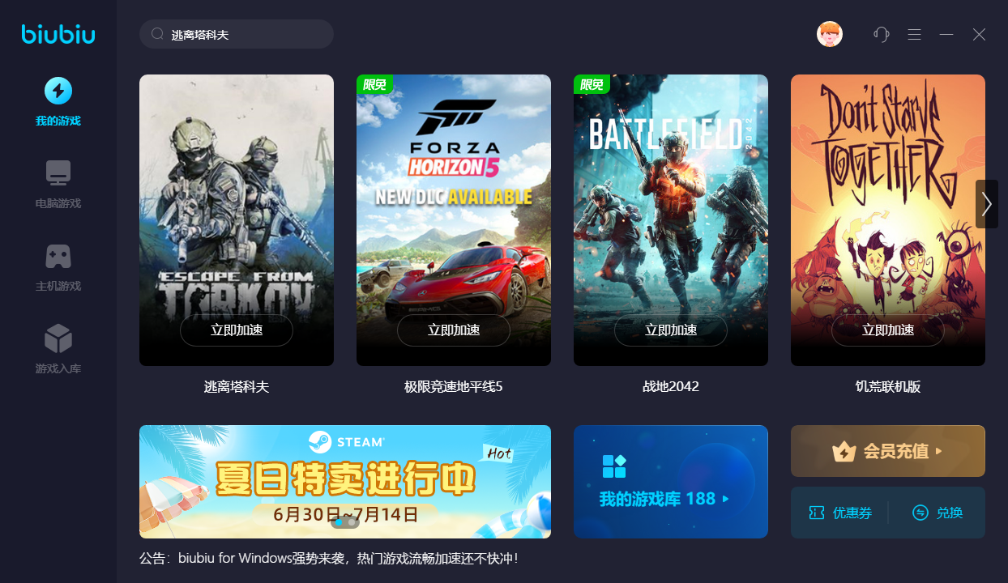Click the biubiu logo
The height and width of the screenshot is (583, 1008).
coord(58,34)
